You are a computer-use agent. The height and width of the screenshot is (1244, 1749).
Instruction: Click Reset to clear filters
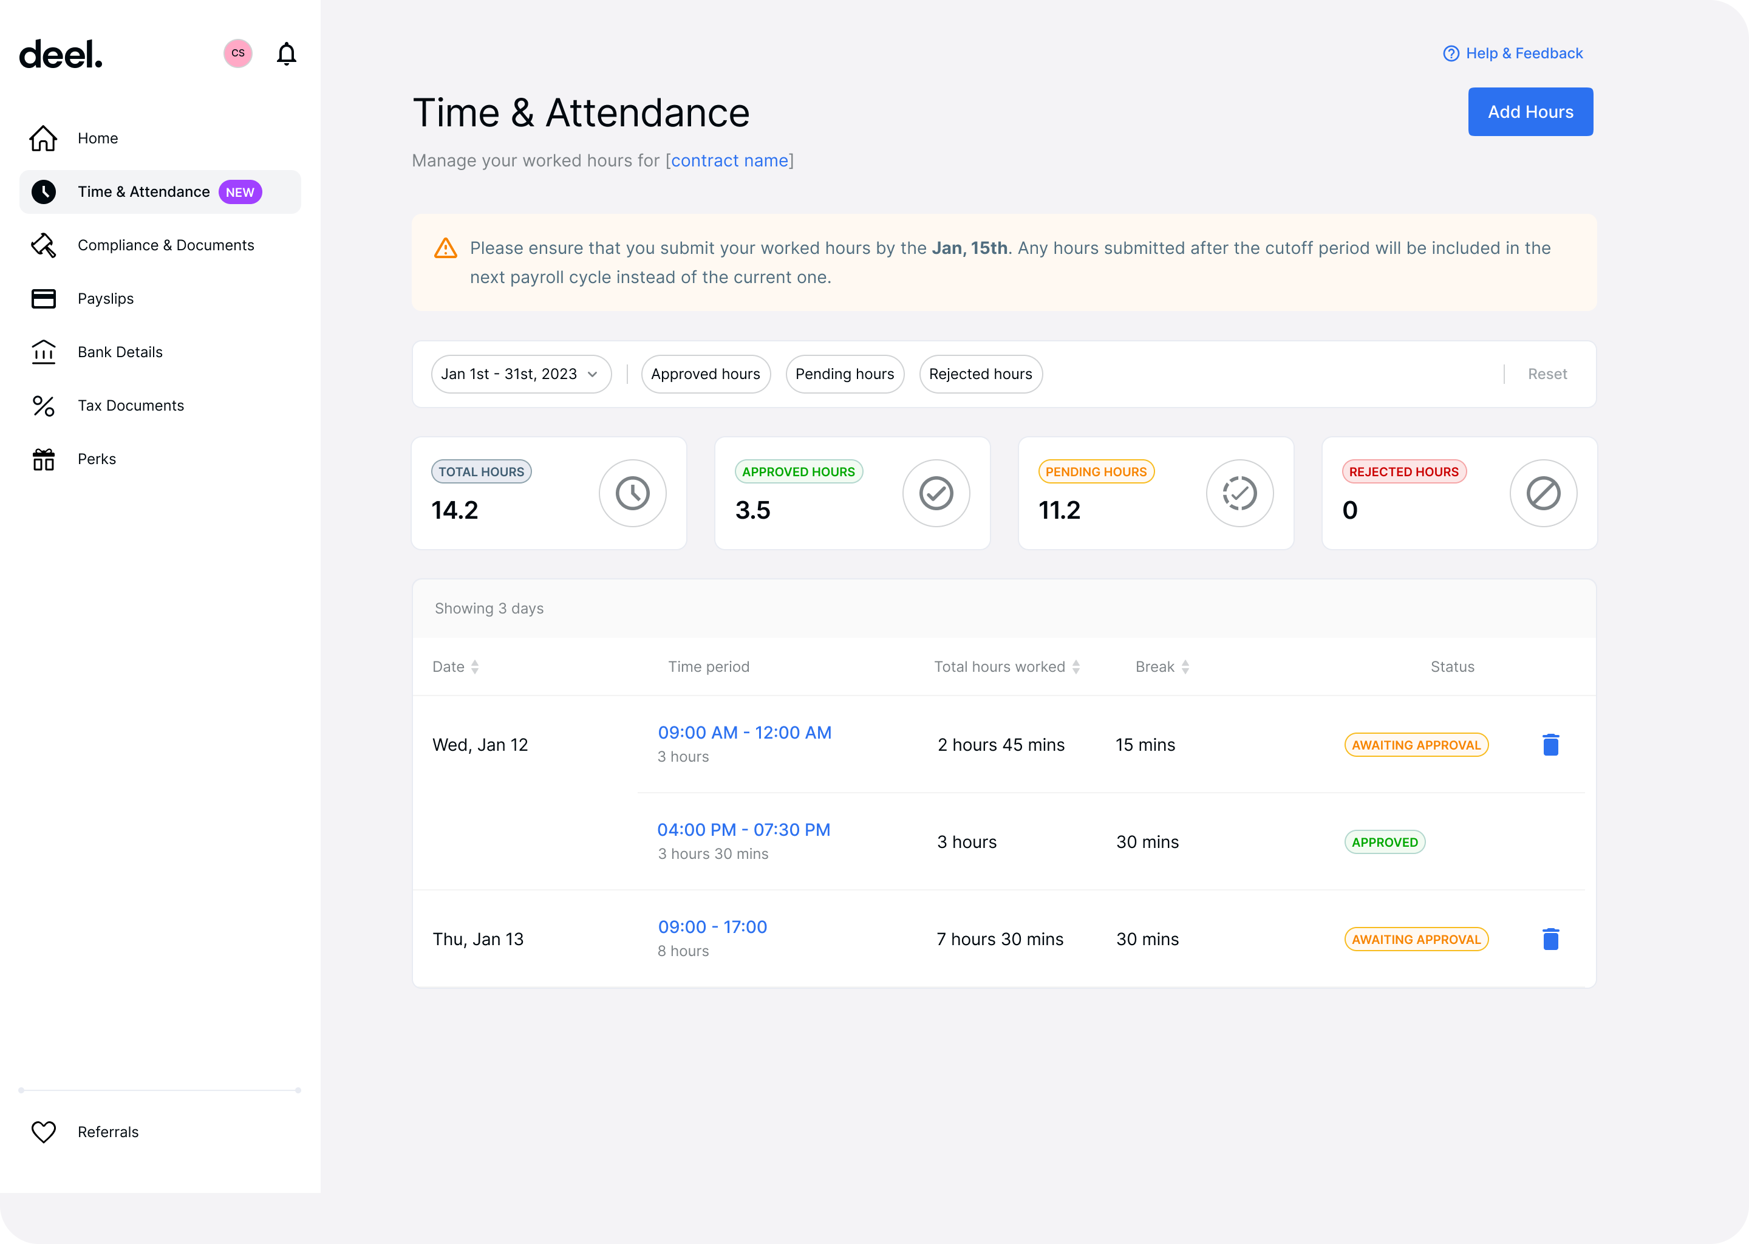(1547, 373)
